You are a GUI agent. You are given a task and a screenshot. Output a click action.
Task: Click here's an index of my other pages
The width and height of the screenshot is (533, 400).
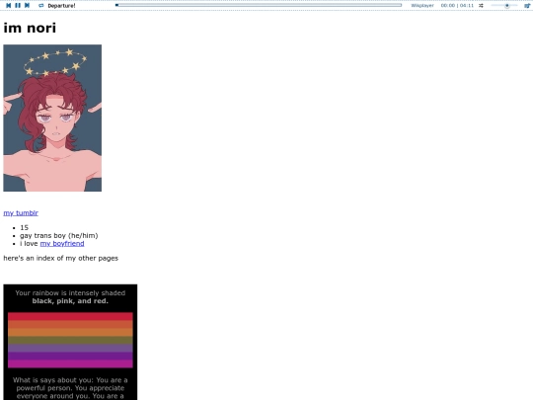coord(61,258)
